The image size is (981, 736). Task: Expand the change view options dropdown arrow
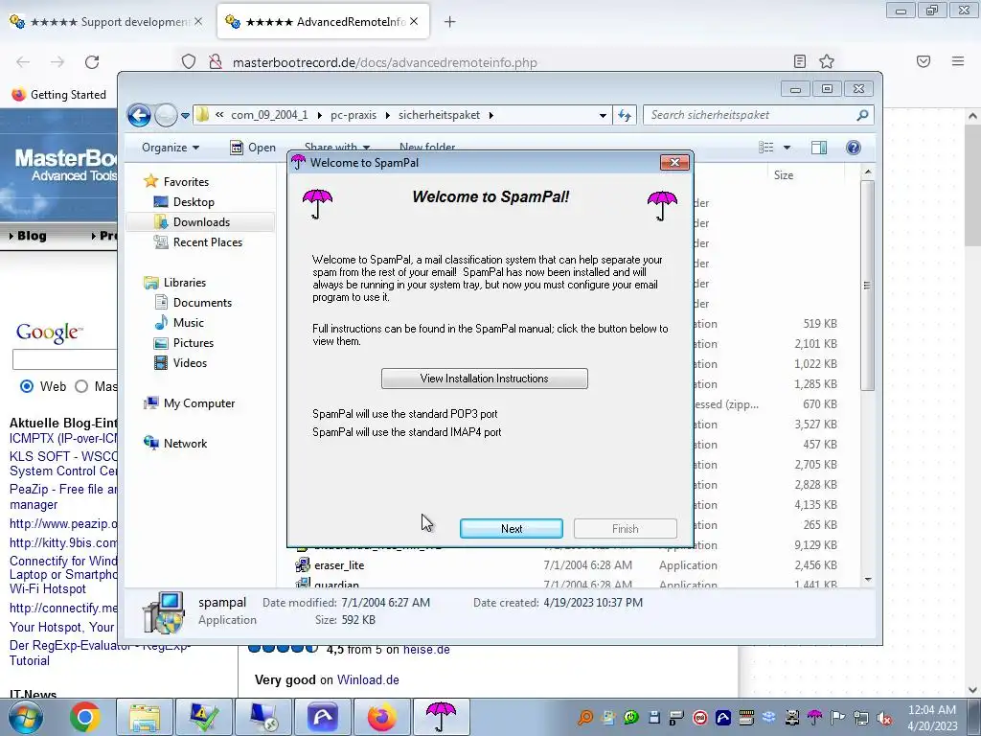(x=787, y=148)
